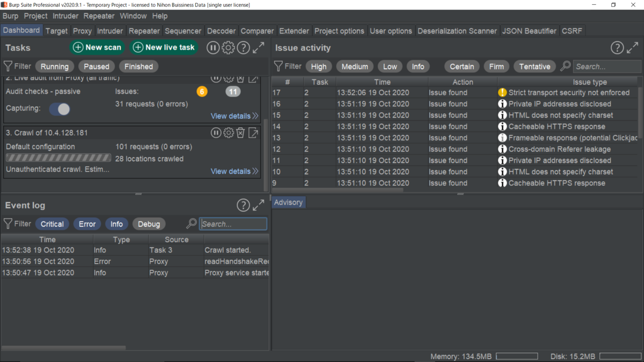Open Crawl task in a new window
Image resolution: width=644 pixels, height=362 pixels.
click(253, 132)
